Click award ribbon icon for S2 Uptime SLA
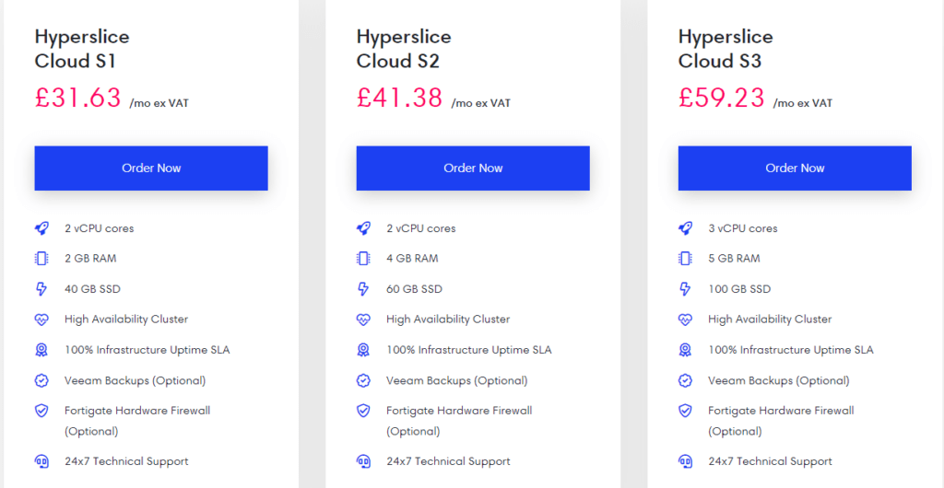Image resolution: width=944 pixels, height=488 pixels. tap(363, 350)
